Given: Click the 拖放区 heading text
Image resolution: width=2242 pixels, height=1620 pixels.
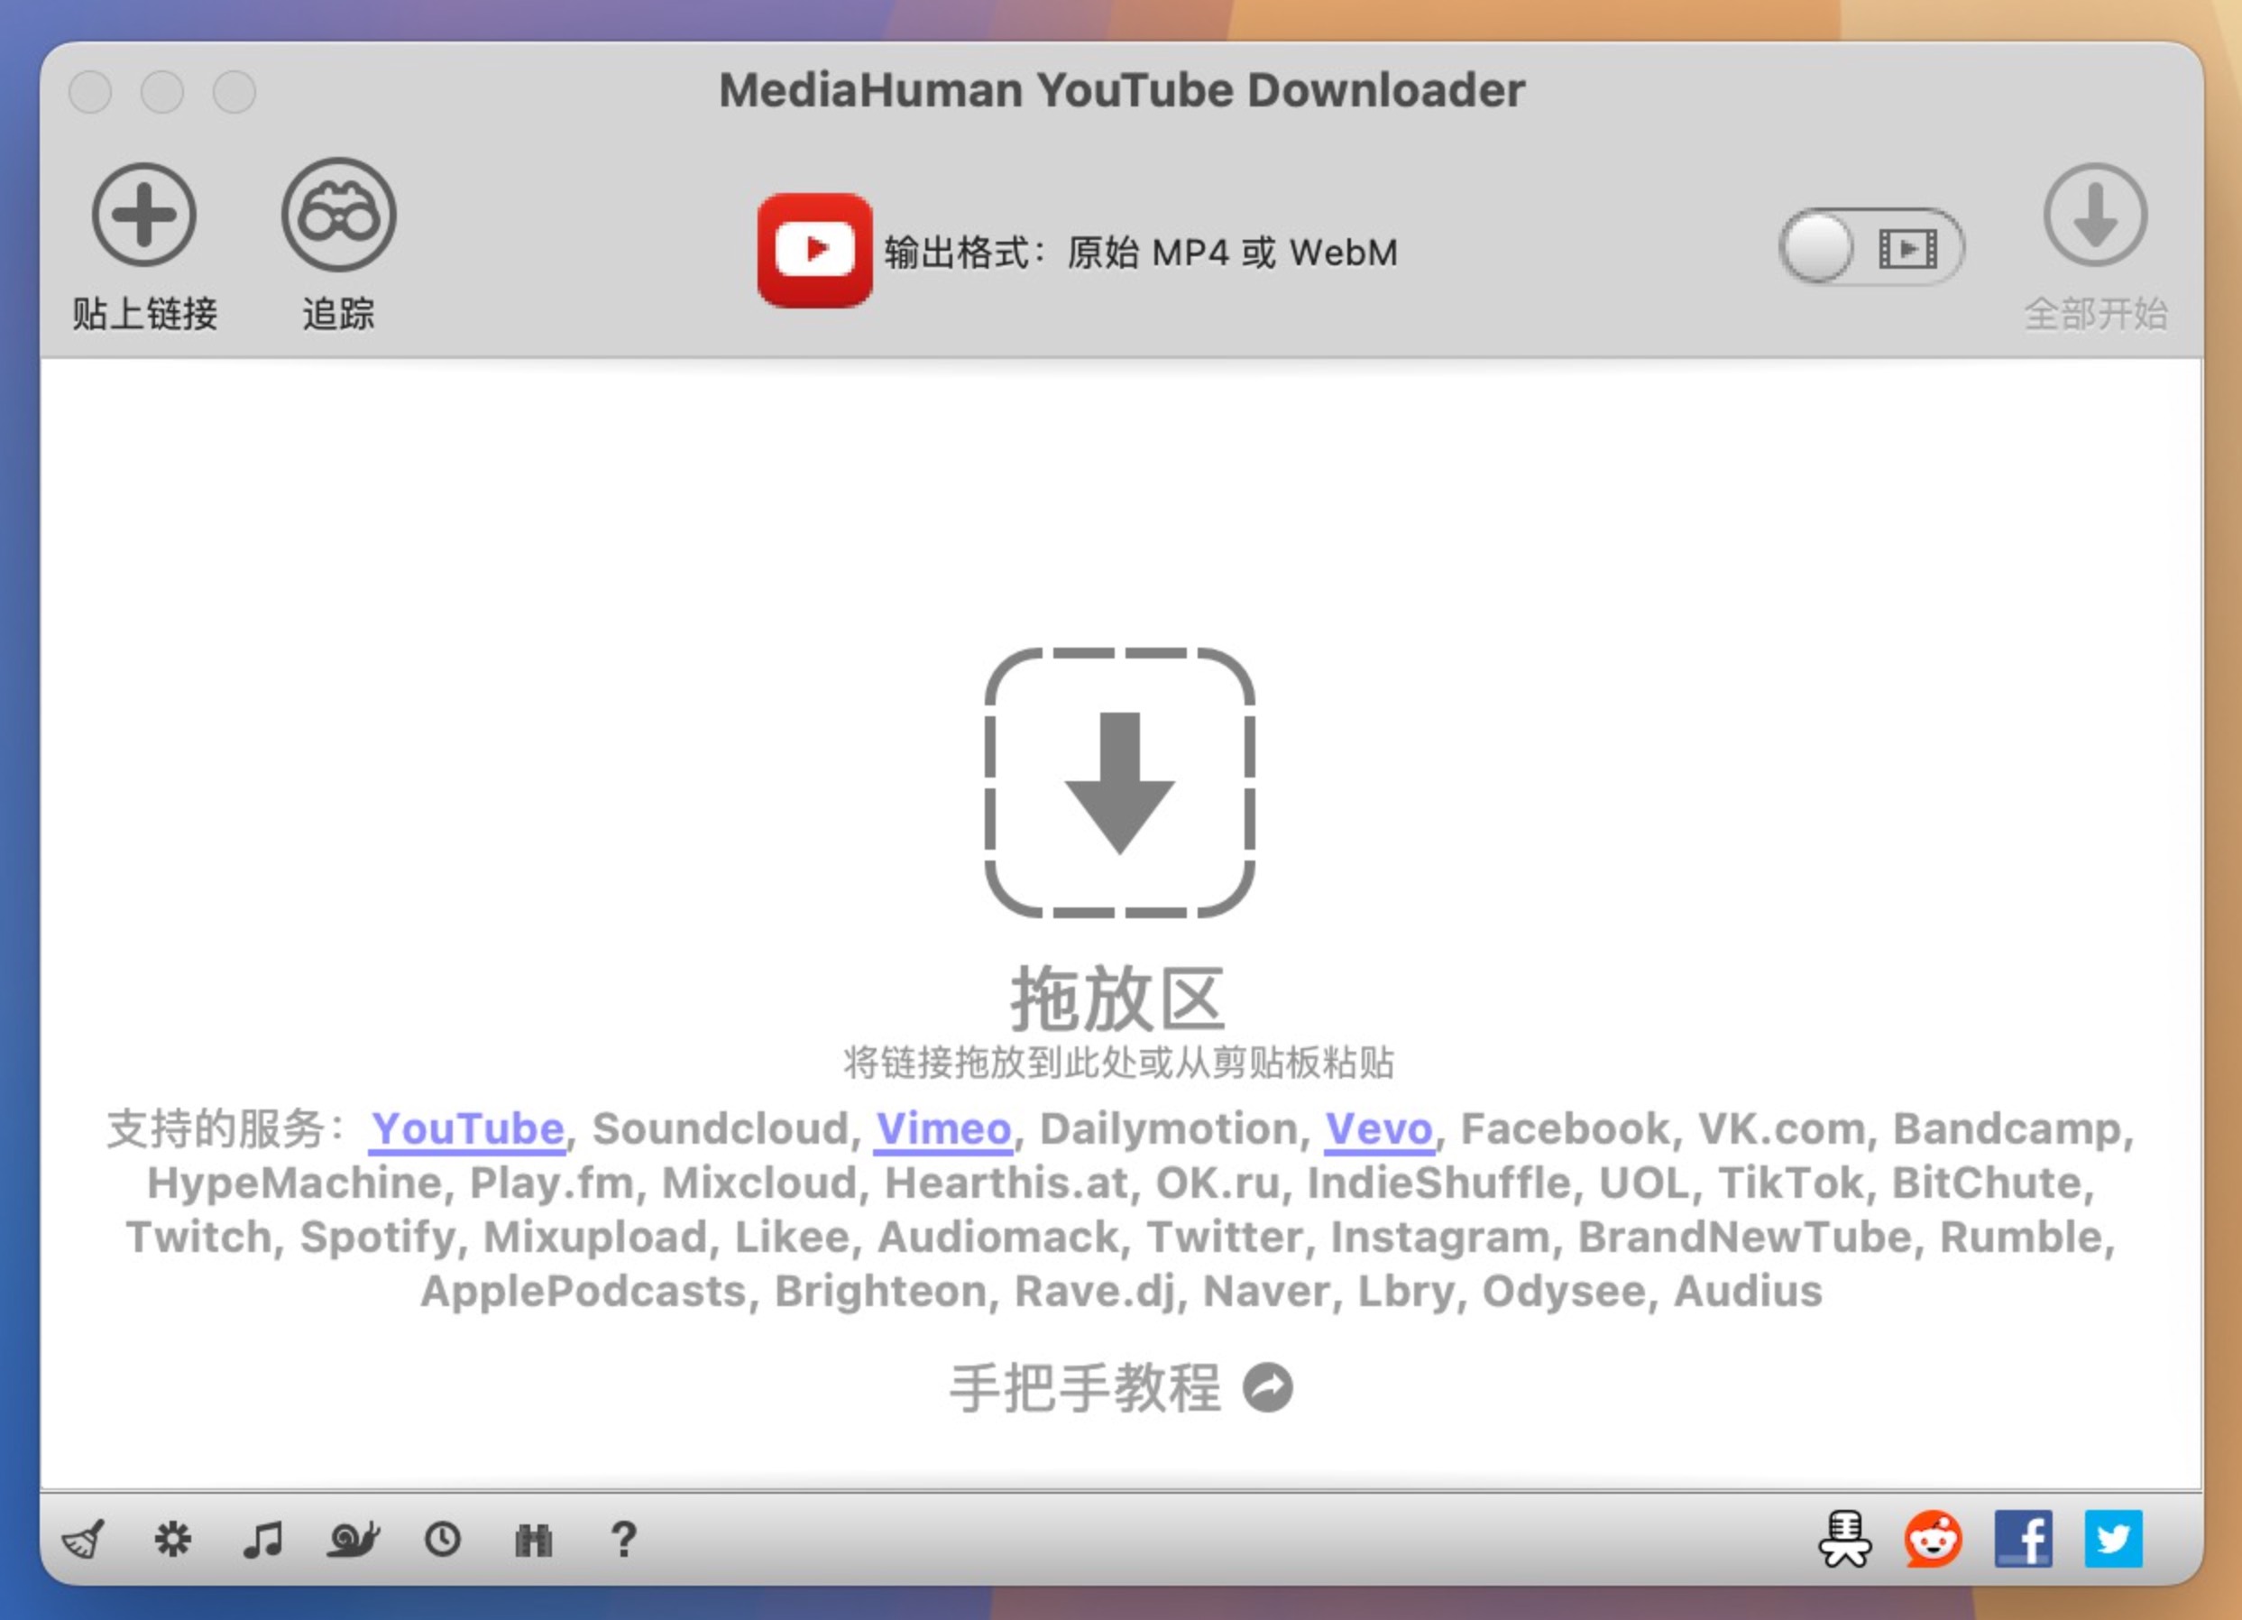Looking at the screenshot, I should pyautogui.click(x=1118, y=999).
